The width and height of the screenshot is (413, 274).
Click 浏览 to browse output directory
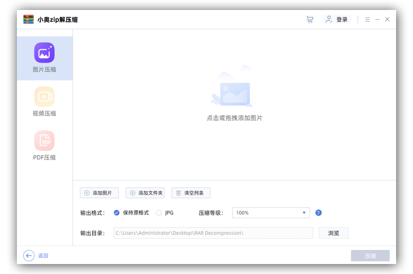pos(333,233)
